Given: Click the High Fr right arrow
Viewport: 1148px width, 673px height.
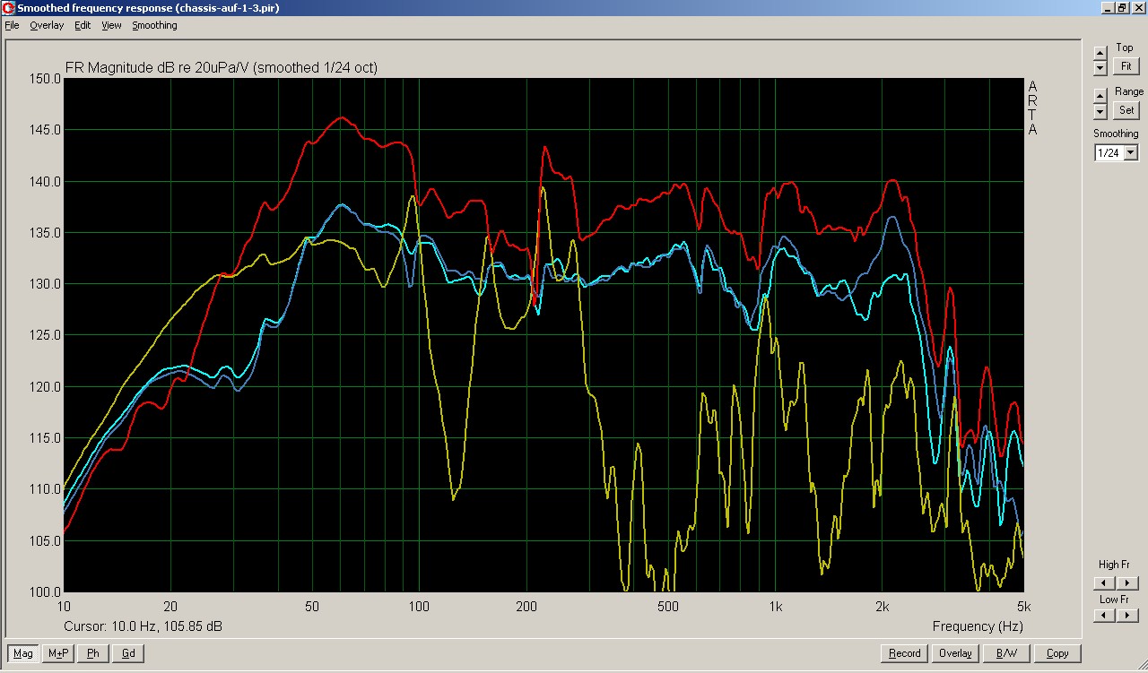Looking at the screenshot, I should click(1128, 583).
